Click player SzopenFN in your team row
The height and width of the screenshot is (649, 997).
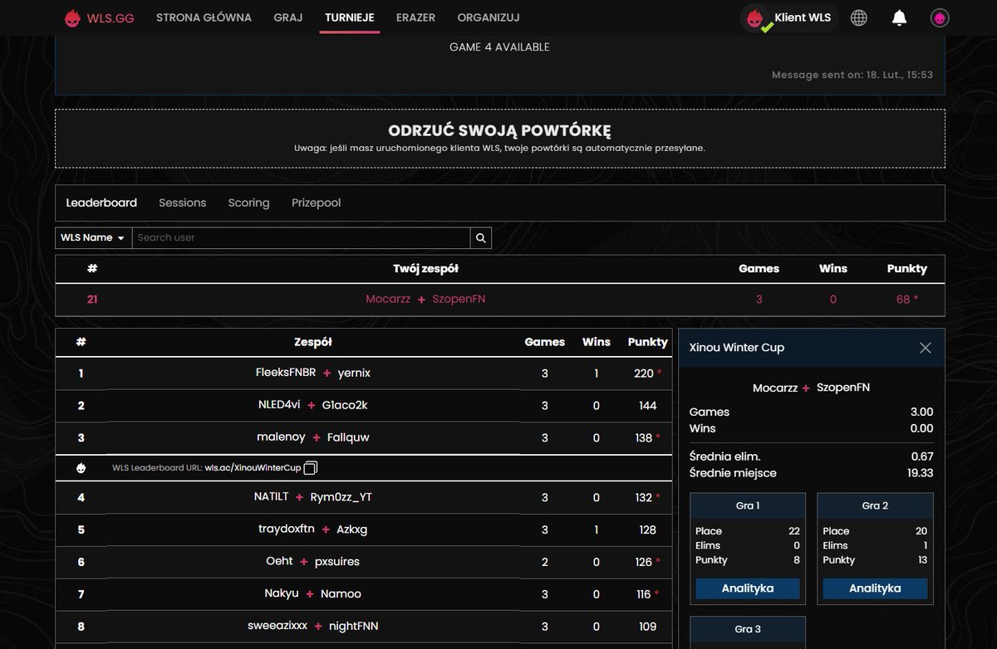click(x=459, y=300)
